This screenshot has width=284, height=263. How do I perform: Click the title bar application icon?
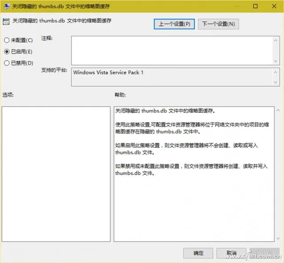(7, 6)
